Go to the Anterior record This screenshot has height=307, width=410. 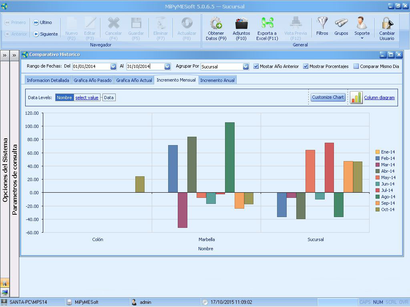[16, 34]
